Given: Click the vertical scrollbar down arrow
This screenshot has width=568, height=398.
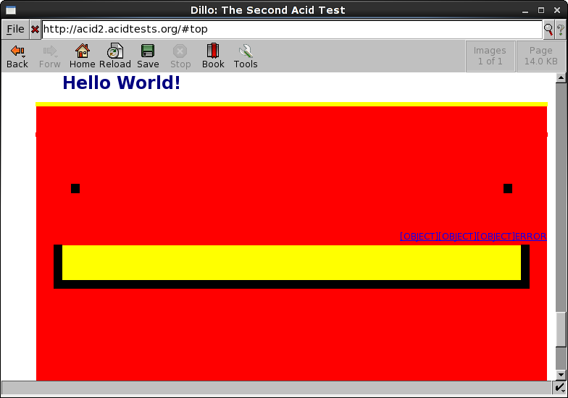Looking at the screenshot, I should point(561,374).
